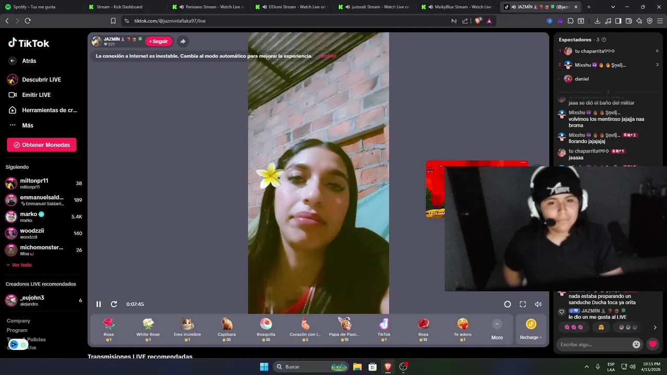Open the emoji picker in chat input
The height and width of the screenshot is (375, 667).
[x=636, y=344]
